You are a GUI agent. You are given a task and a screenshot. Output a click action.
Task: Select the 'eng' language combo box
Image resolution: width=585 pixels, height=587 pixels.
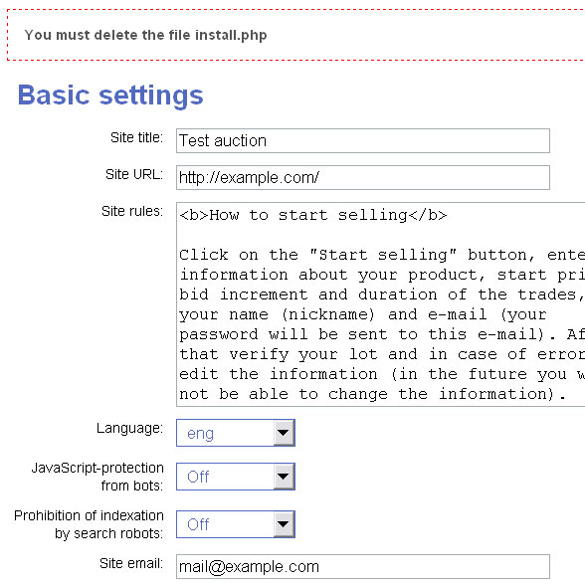236,433
